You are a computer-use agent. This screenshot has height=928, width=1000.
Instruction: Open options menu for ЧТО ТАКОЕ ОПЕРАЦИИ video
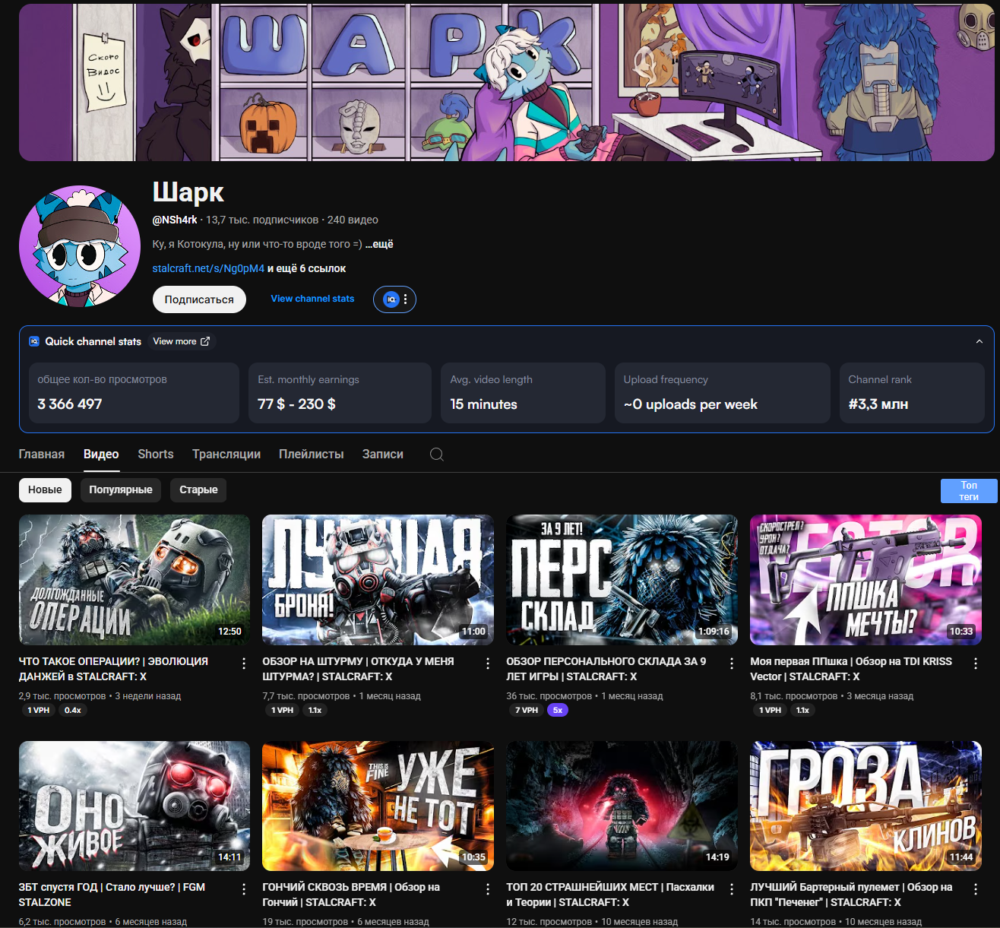(x=244, y=664)
